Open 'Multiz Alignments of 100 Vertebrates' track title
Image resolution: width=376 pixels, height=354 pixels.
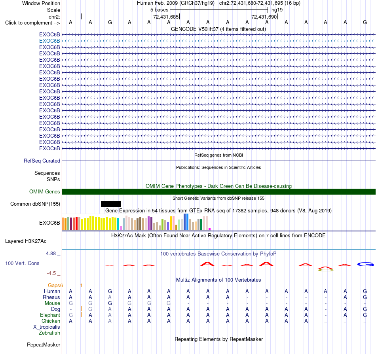click(218, 280)
